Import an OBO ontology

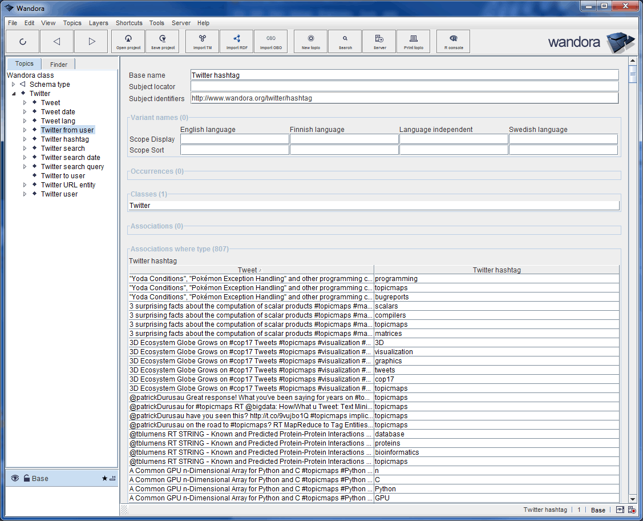(271, 41)
